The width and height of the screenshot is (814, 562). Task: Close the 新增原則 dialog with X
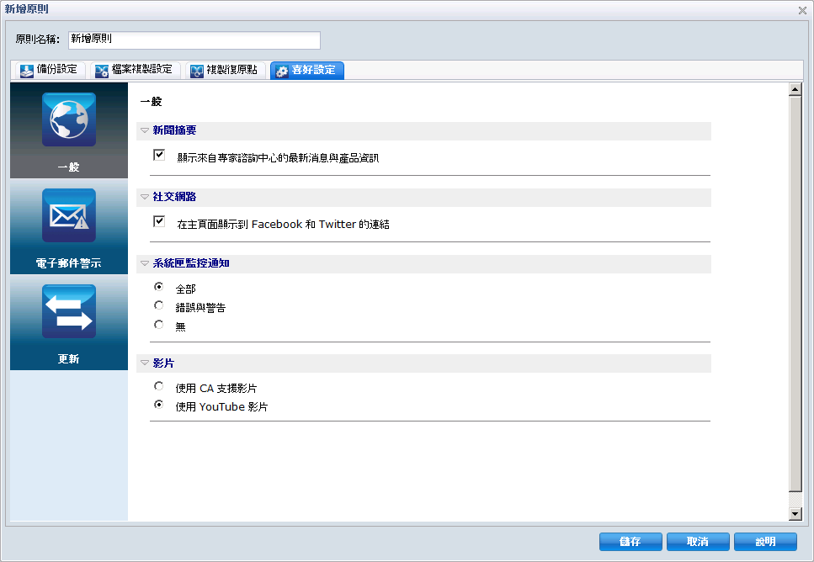click(802, 10)
